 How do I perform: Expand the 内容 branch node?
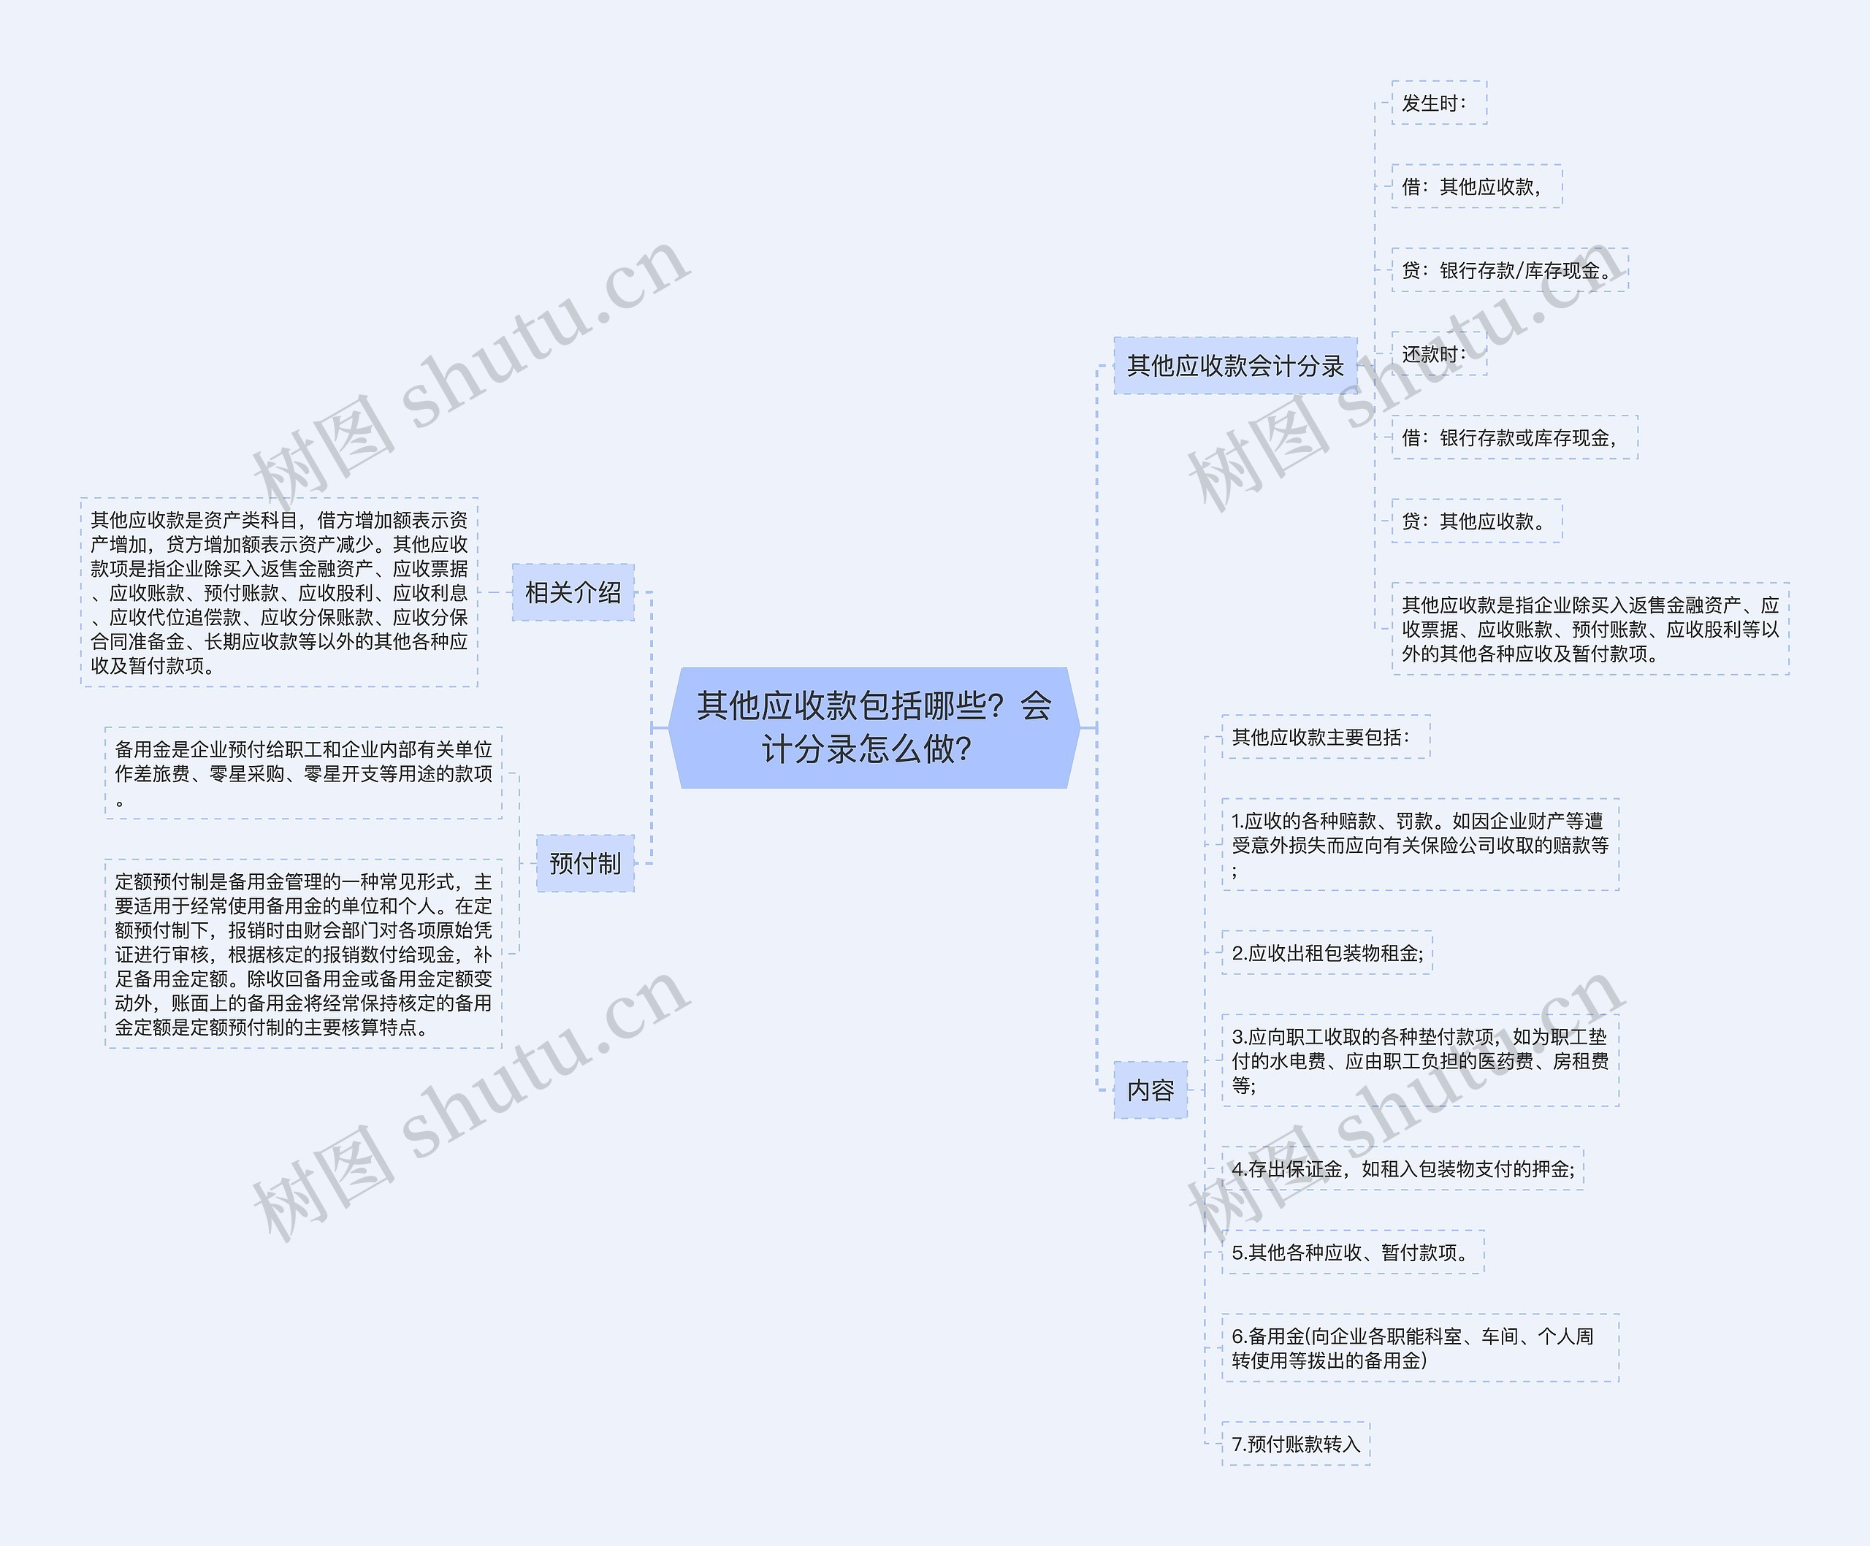(1142, 1099)
